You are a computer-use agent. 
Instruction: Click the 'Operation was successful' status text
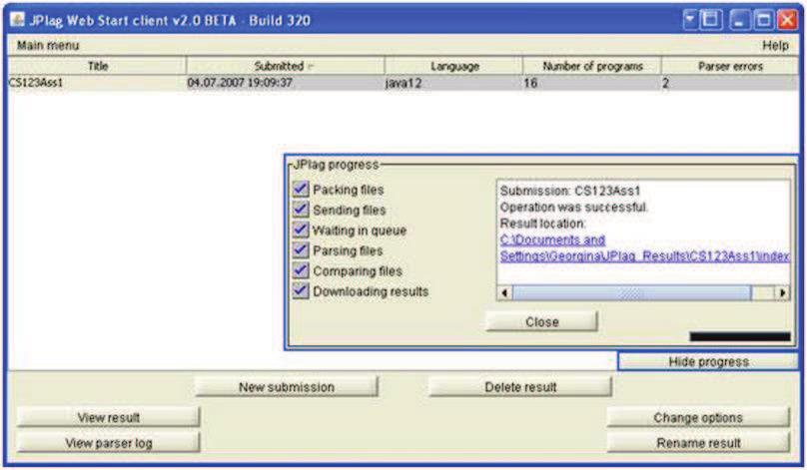click(x=573, y=208)
